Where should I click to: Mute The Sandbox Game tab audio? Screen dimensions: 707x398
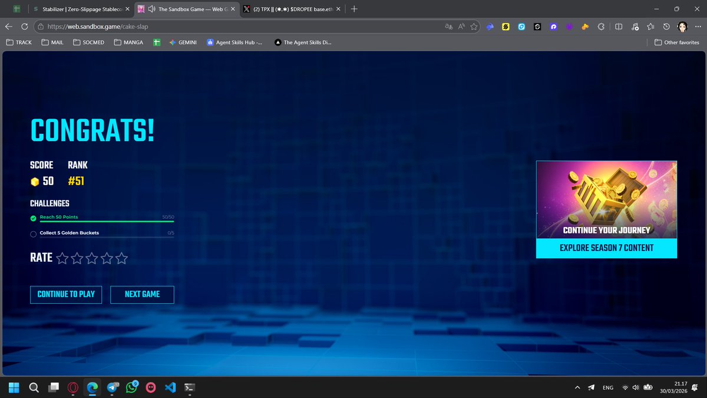tap(151, 9)
